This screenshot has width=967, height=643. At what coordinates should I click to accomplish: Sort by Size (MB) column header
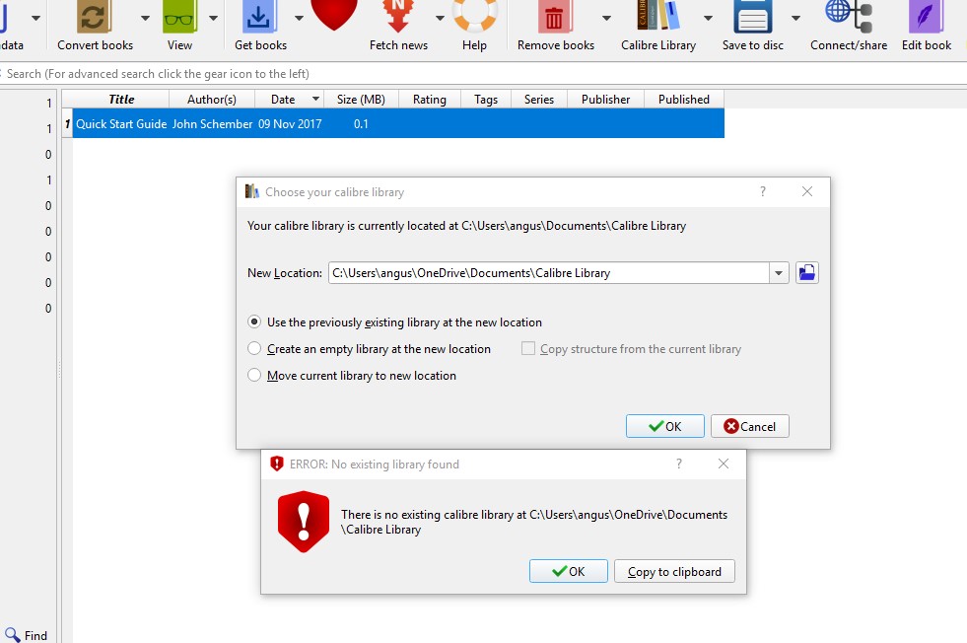[x=361, y=100]
